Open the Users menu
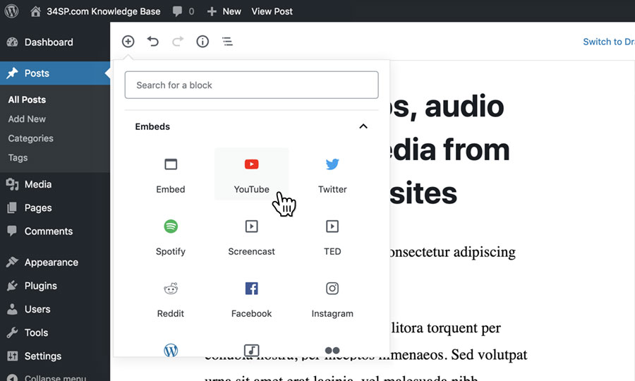This screenshot has width=635, height=381. (54, 309)
